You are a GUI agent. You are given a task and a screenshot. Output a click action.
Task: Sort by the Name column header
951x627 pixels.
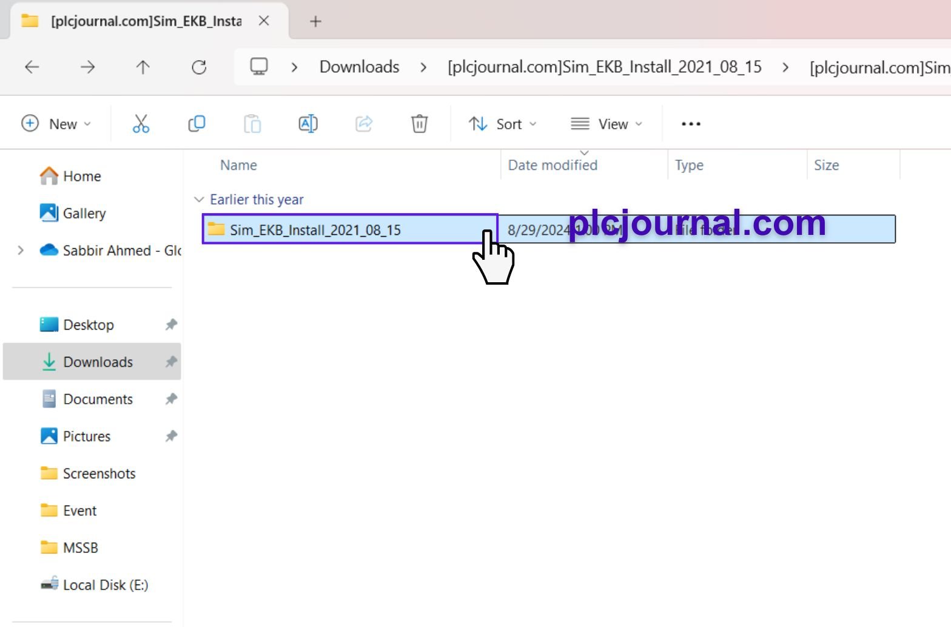(x=238, y=165)
